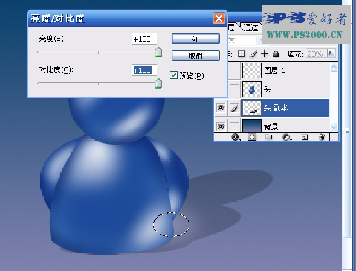Toggle the 预览 preview checkbox
The width and height of the screenshot is (356, 271).
(173, 75)
